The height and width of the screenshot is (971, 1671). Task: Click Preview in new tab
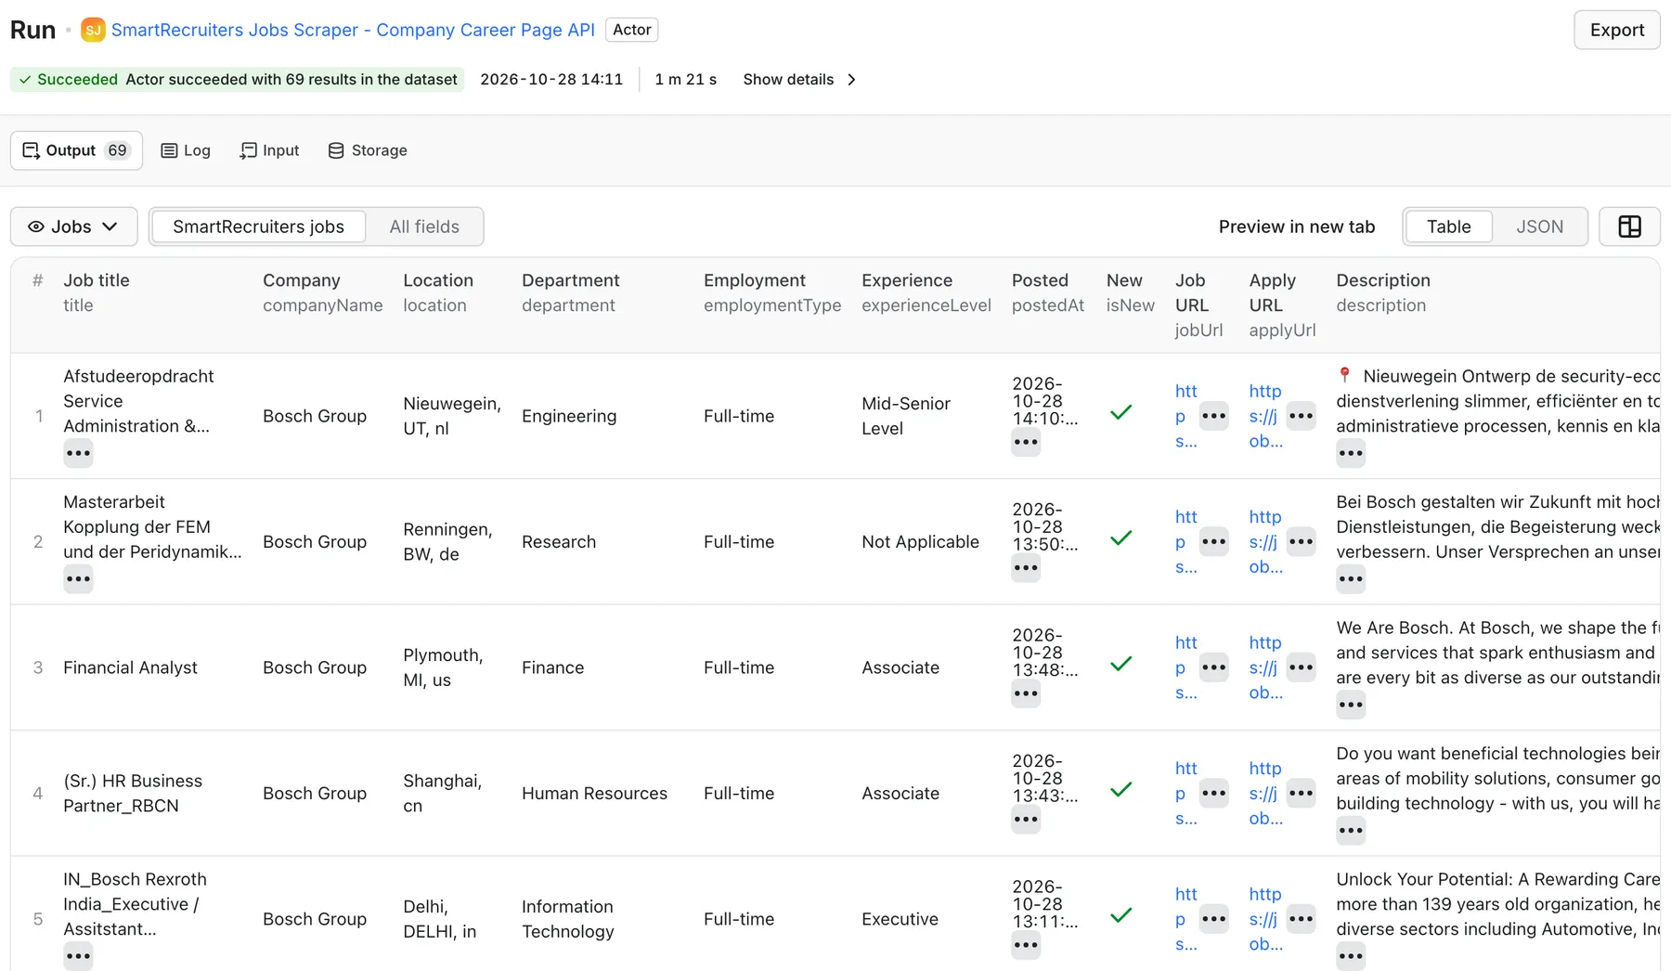[x=1296, y=227]
